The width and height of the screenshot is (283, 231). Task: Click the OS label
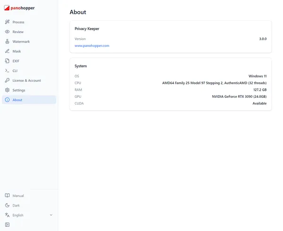[x=77, y=76]
